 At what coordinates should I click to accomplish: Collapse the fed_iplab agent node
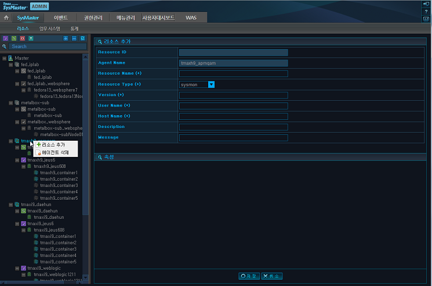[x=11, y=65]
